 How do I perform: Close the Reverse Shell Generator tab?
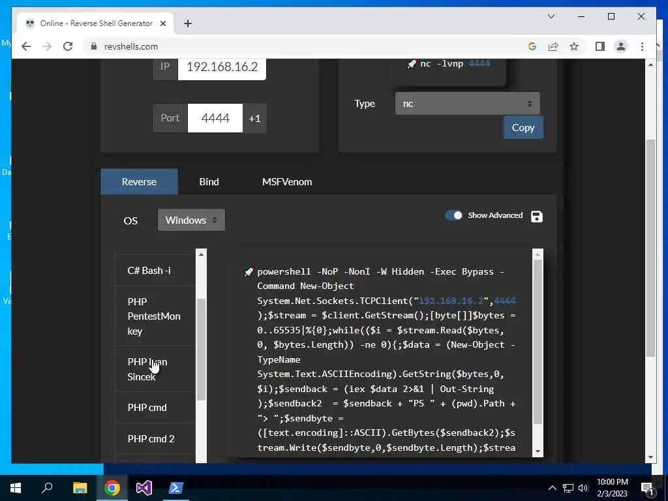(x=162, y=23)
